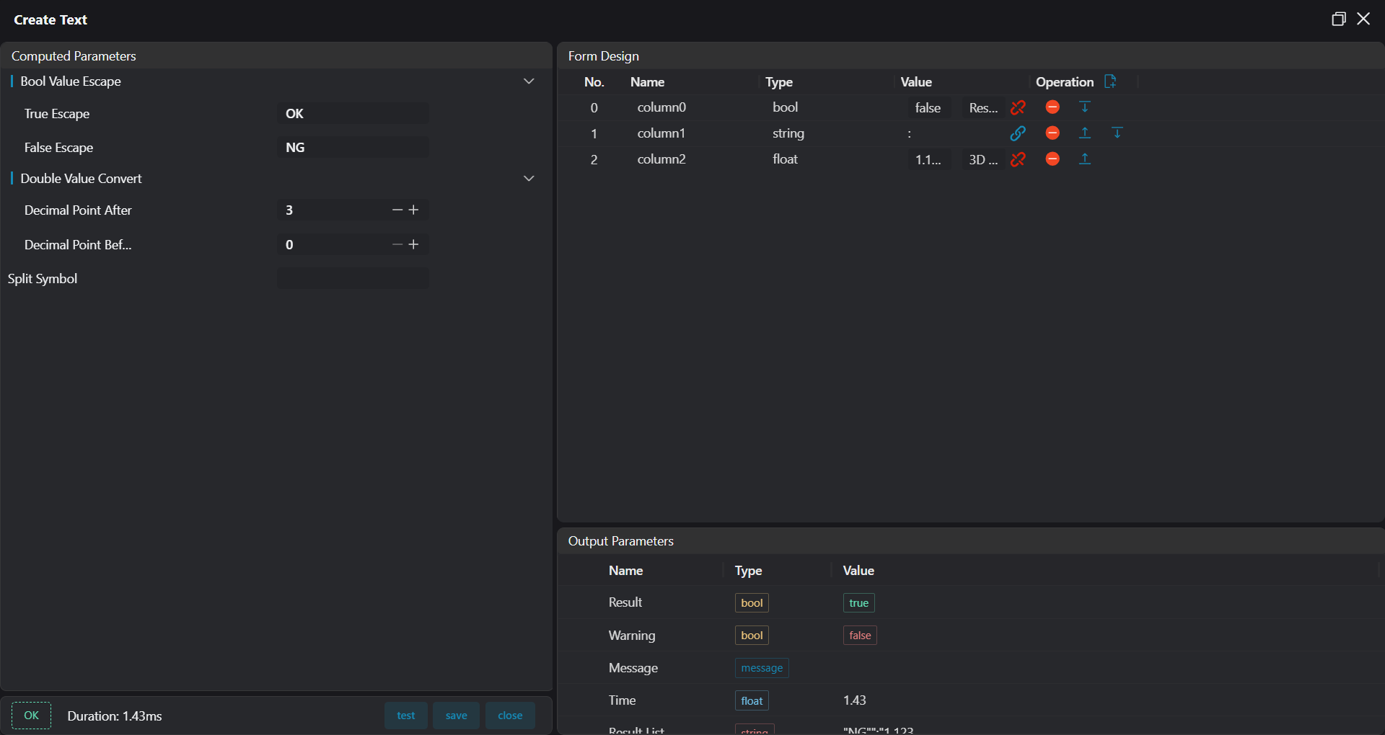
Task: Collapse the Bool Value Escape section
Action: click(x=529, y=81)
